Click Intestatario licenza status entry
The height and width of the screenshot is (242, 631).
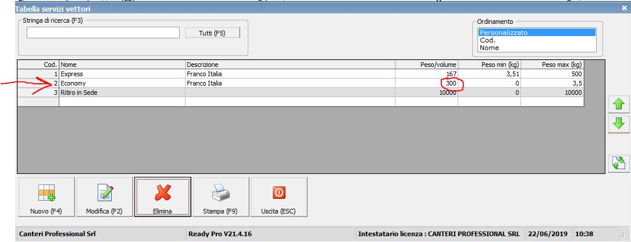coord(439,234)
